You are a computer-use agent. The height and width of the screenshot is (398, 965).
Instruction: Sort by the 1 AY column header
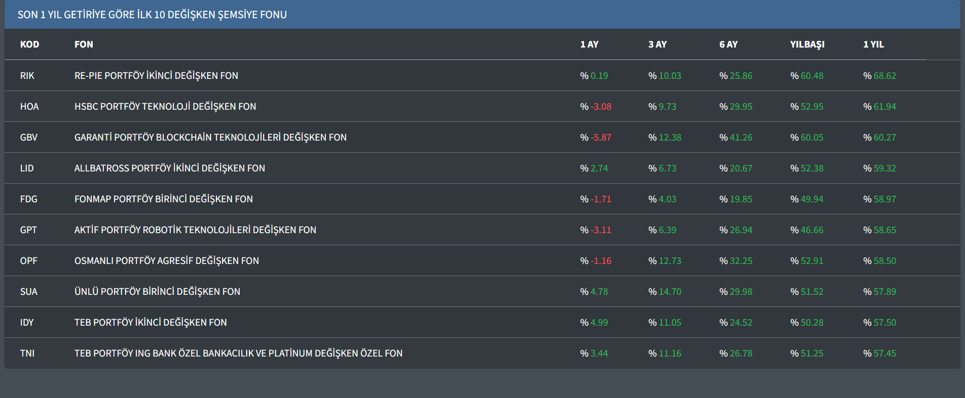(x=589, y=45)
